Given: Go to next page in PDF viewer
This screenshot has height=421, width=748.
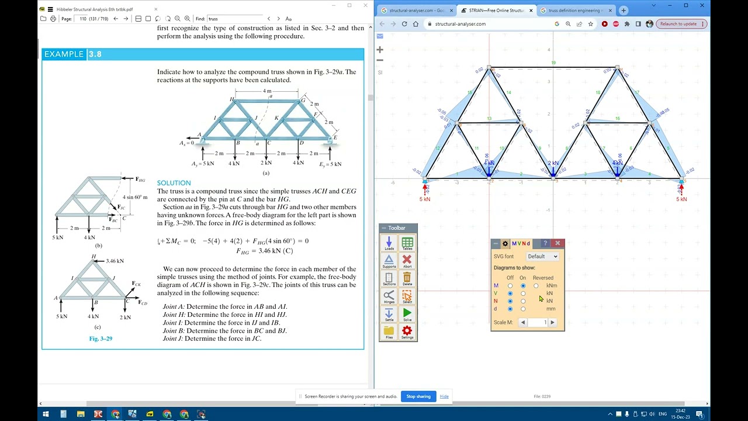Looking at the screenshot, I should (126, 19).
